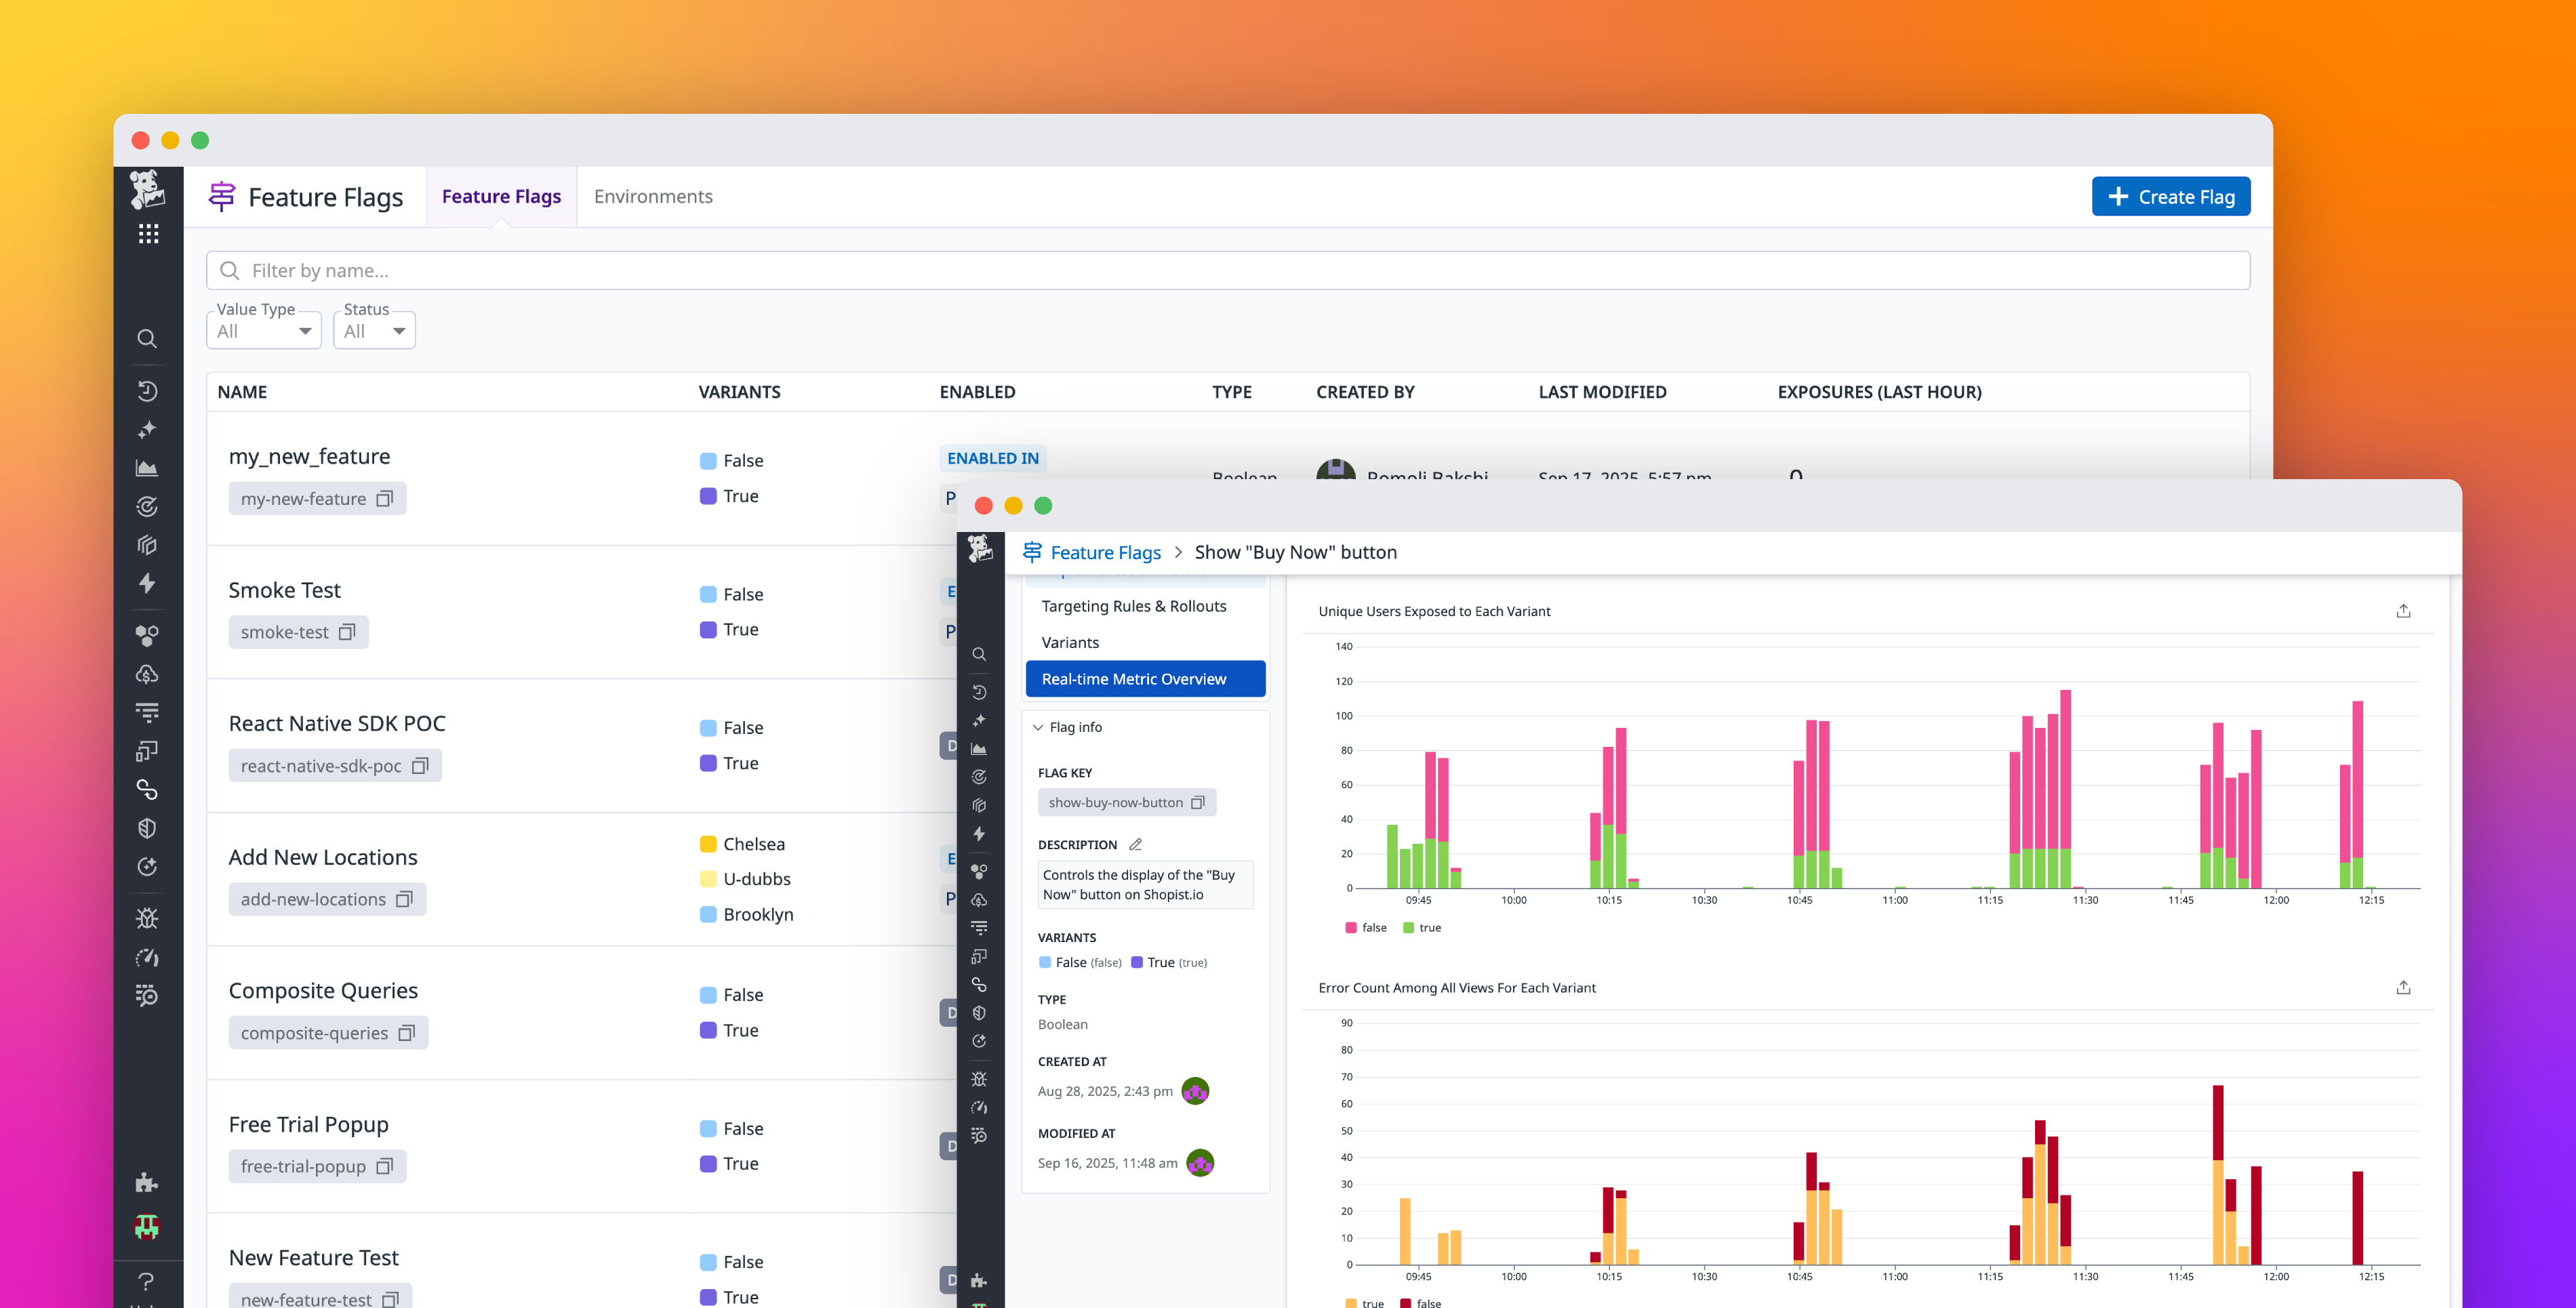Toggle the false variant legend in exposure chart
The width and height of the screenshot is (2576, 1308).
(x=1366, y=927)
